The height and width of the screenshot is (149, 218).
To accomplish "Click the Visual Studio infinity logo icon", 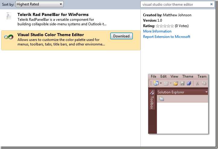I will click(9, 37).
